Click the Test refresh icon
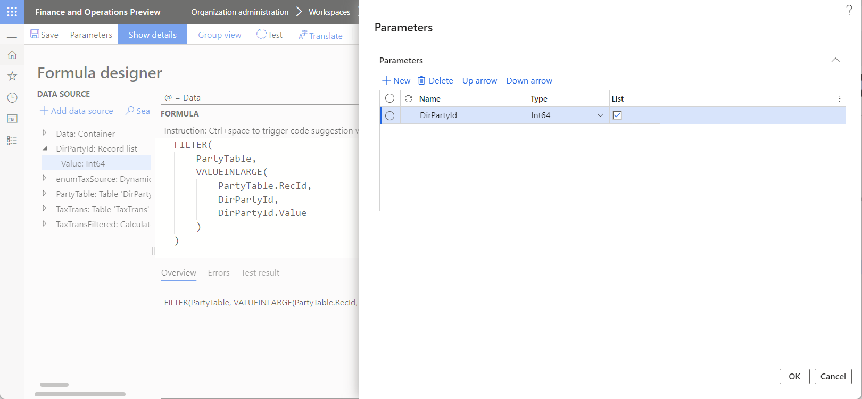Image resolution: width=862 pixels, height=399 pixels. 261,34
